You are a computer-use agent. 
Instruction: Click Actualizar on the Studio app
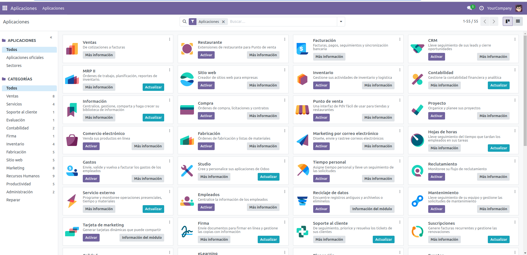pyautogui.click(x=268, y=177)
